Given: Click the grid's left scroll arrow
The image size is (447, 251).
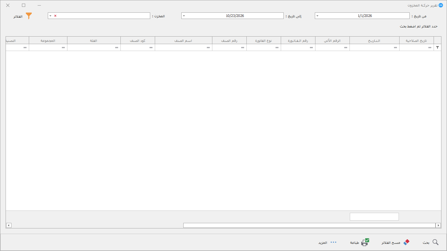Looking at the screenshot, I should coord(9,225).
